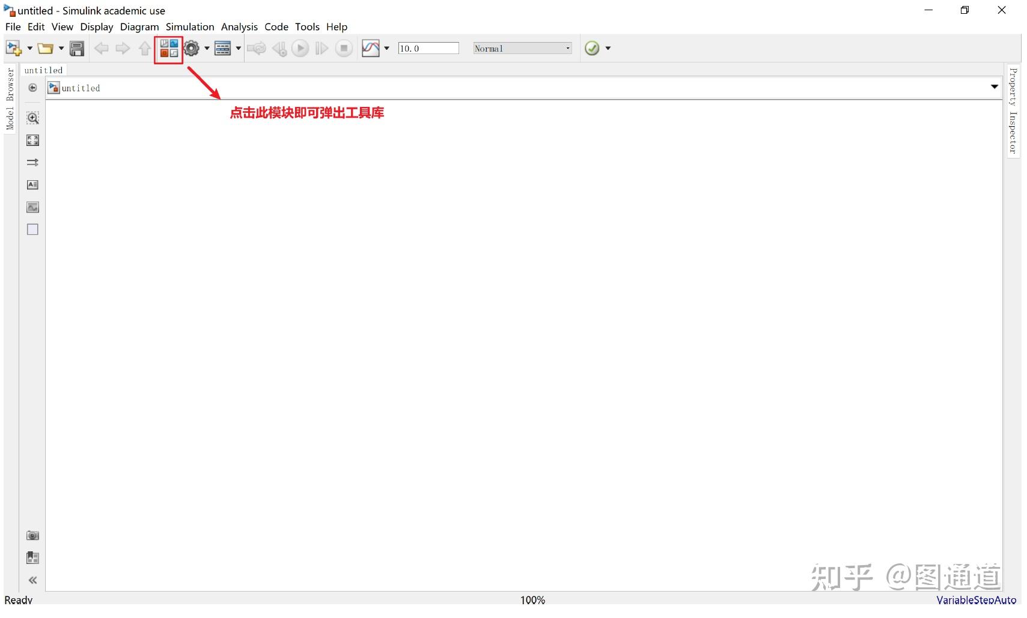Save the untitled model
Image resolution: width=1027 pixels, height=618 pixels.
coord(77,48)
